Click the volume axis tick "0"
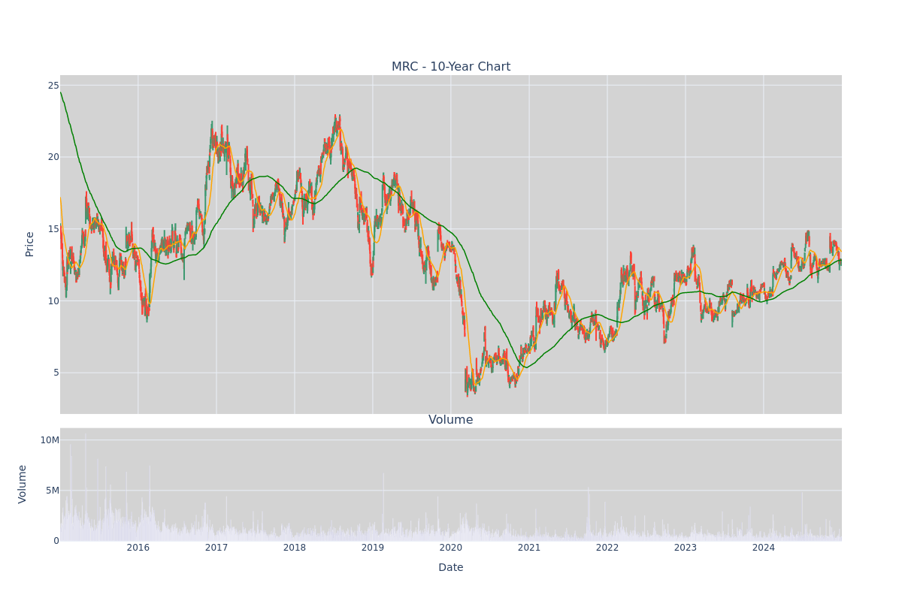This screenshot has height=601, width=902. (x=56, y=541)
